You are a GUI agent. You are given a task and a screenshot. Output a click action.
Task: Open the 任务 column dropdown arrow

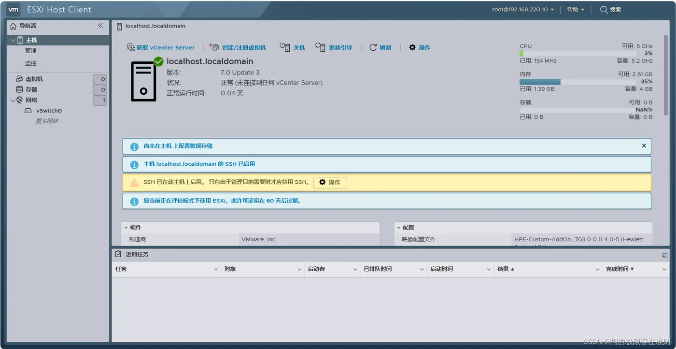[216, 269]
